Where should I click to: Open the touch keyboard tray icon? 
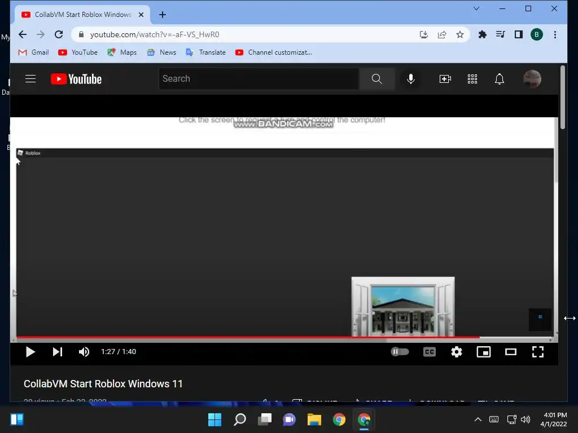494,419
